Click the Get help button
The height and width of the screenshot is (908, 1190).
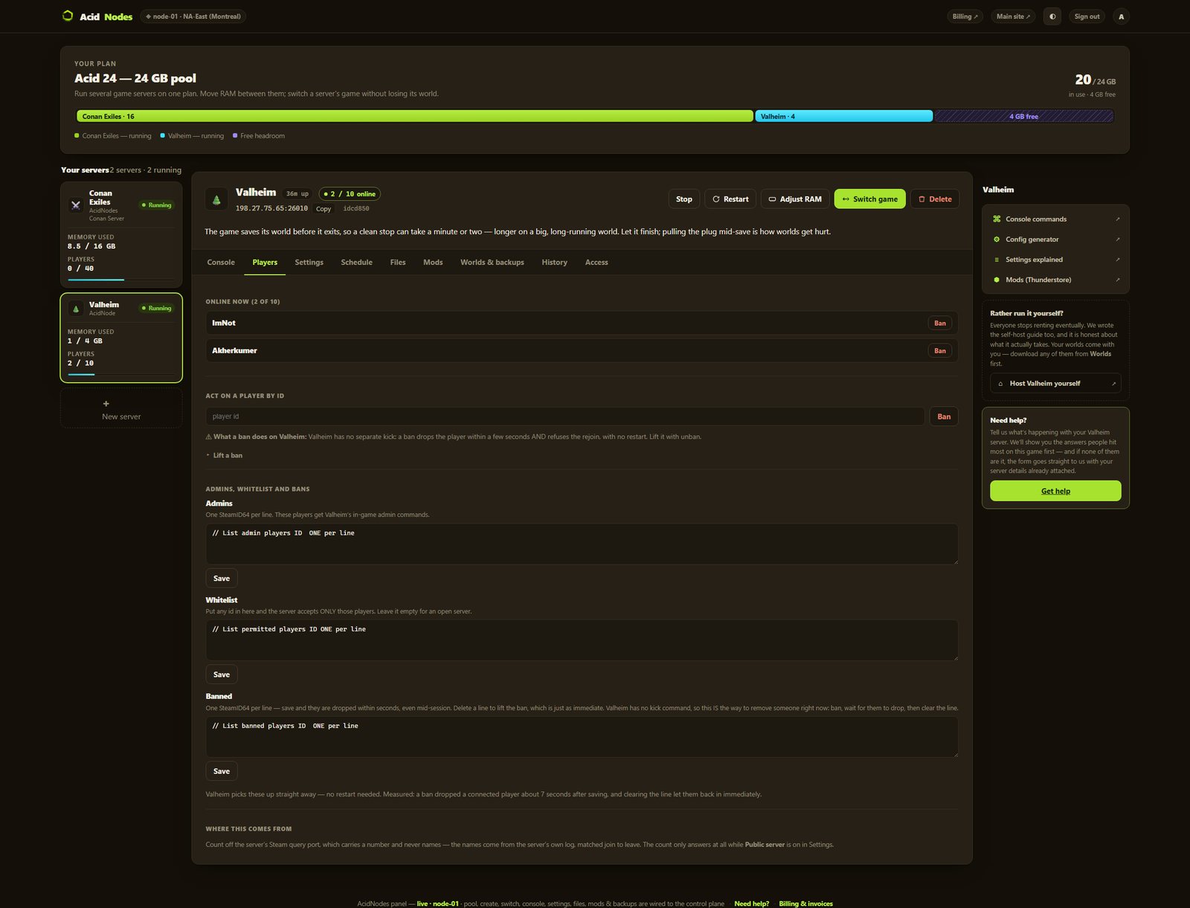pos(1055,491)
